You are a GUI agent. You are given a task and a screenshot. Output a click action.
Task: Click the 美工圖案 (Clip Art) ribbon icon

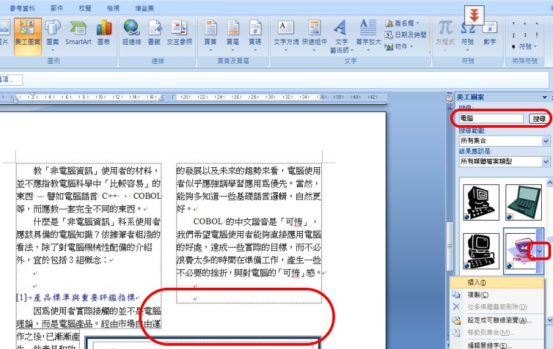point(27,31)
